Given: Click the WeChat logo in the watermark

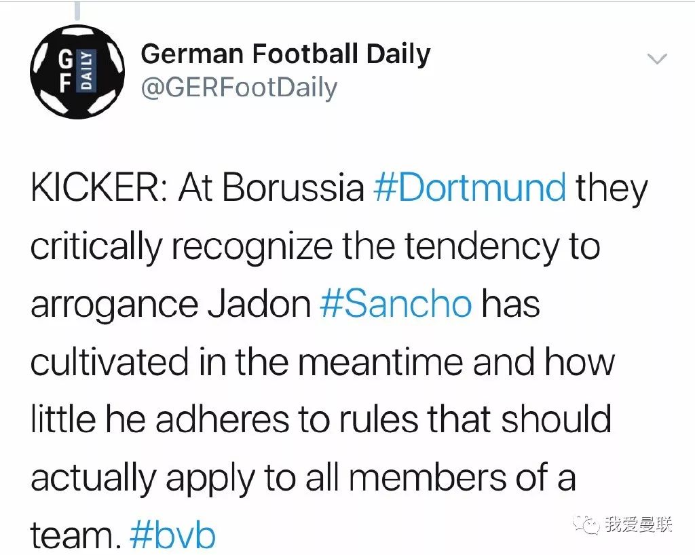Looking at the screenshot, I should (x=586, y=525).
